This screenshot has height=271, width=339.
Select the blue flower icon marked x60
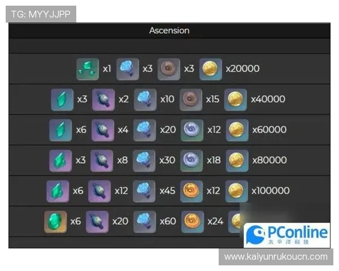145,221
